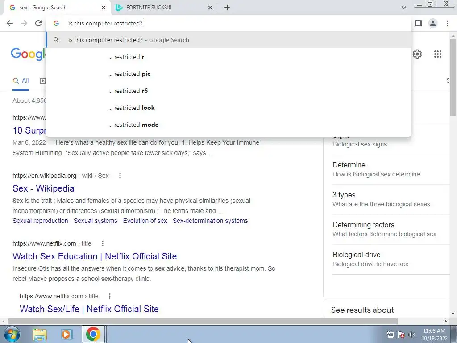
Task: Open the Action Center flag icon
Action: [401, 335]
